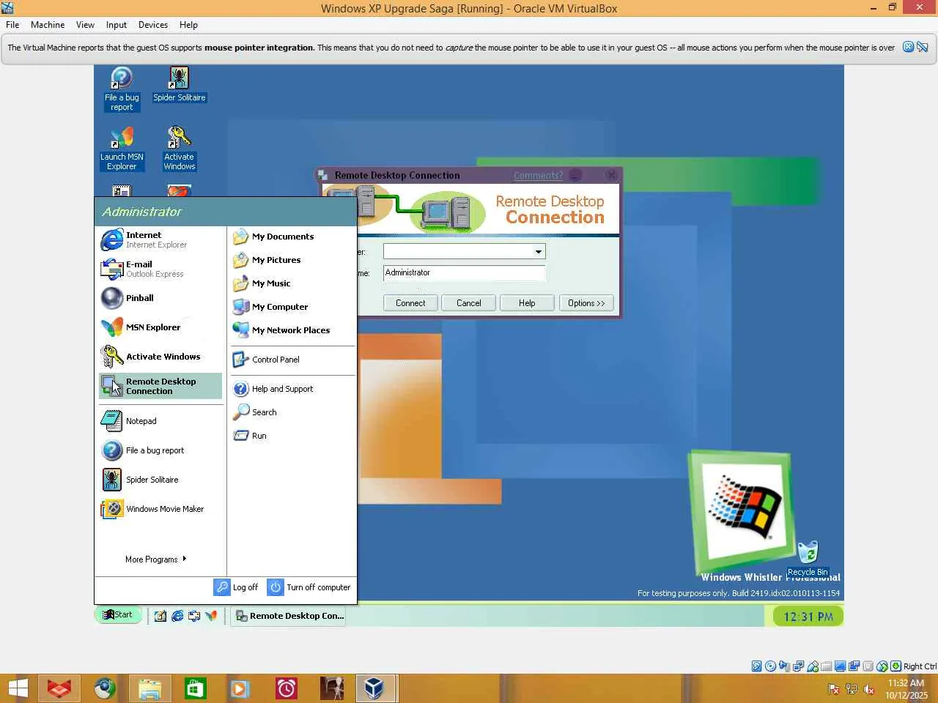This screenshot has width=938, height=703.
Task: Click the Windows 8 Start button on host
Action: point(18,688)
